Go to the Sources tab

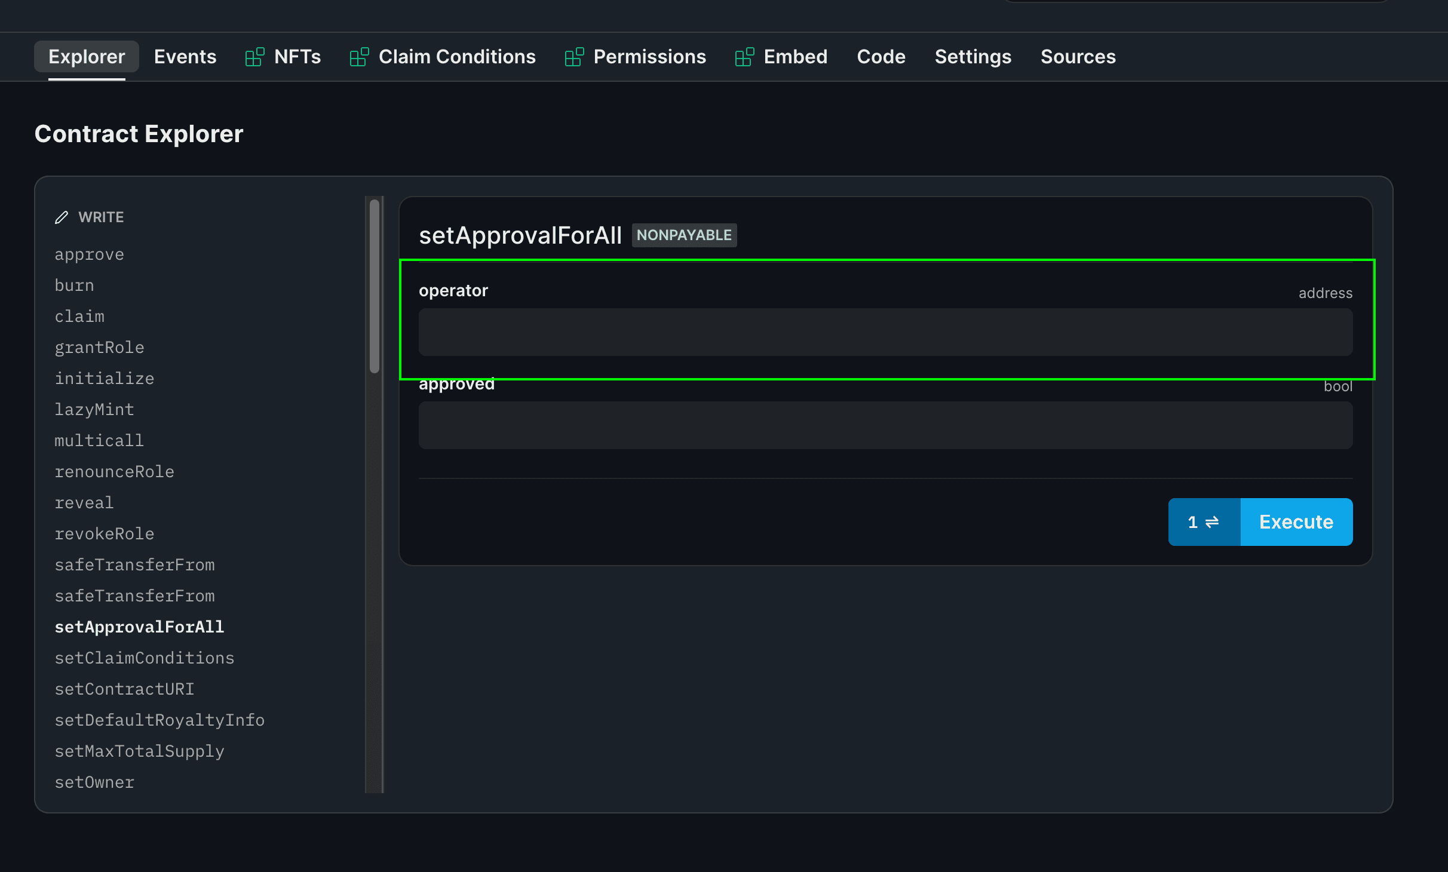pos(1078,57)
